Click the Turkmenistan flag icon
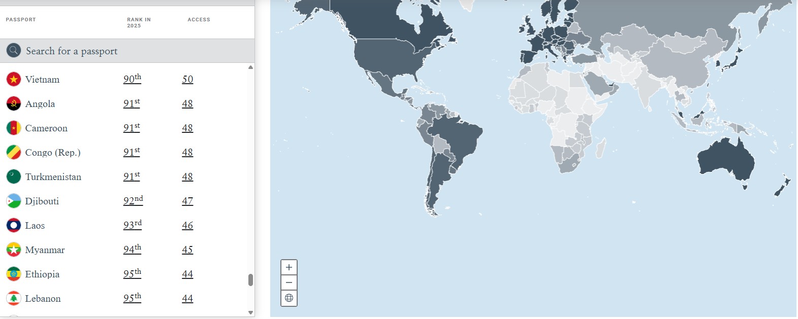Image resolution: width=798 pixels, height=319 pixels. pyautogui.click(x=14, y=177)
